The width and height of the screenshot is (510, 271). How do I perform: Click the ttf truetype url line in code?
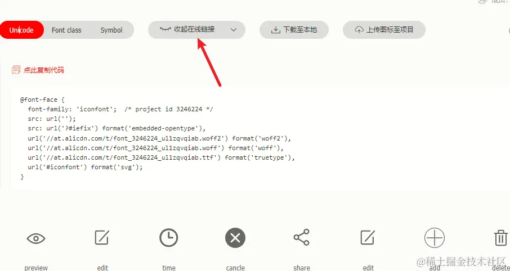pos(161,158)
